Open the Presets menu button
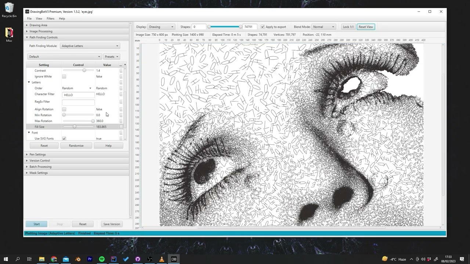470x264 pixels. click(111, 57)
